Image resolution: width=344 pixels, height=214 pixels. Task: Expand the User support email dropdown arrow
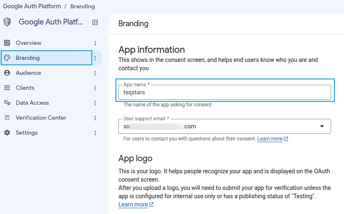[322, 126]
